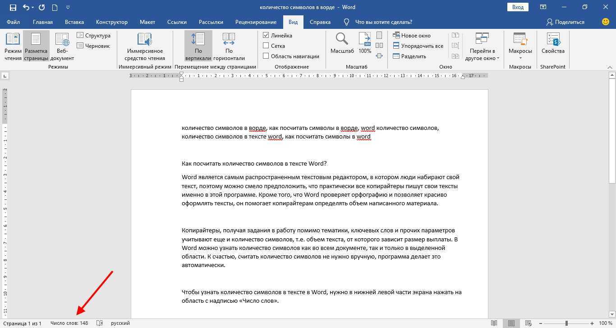Launch Immersive Reader (Иммерсивное средство чтения)

click(x=145, y=46)
